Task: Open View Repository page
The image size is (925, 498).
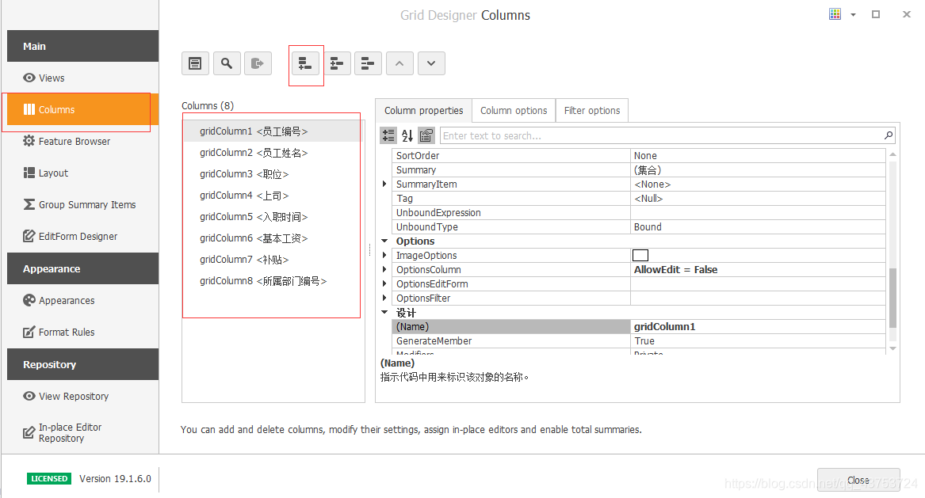Action: click(x=82, y=397)
